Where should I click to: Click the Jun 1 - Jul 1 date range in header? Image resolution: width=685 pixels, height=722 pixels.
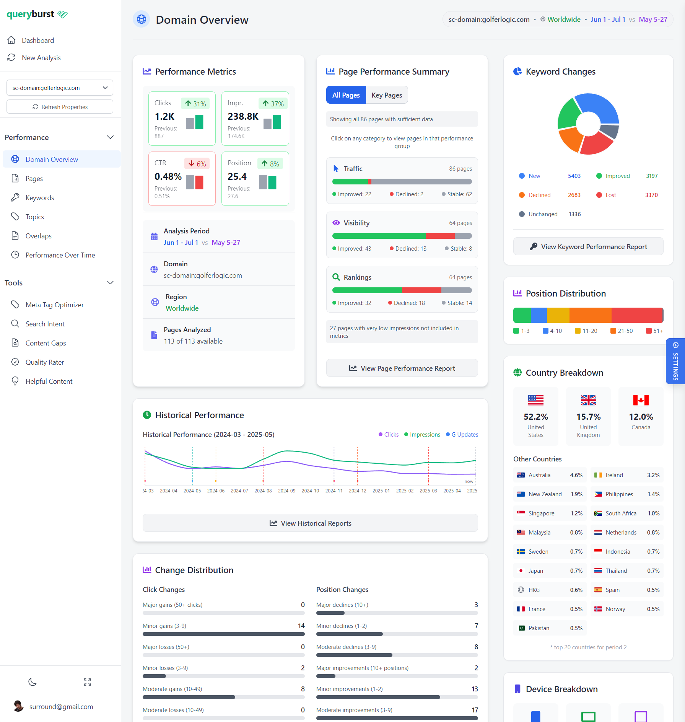coord(608,19)
